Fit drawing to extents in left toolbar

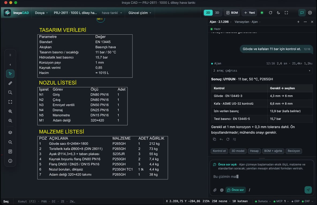coord(10,102)
